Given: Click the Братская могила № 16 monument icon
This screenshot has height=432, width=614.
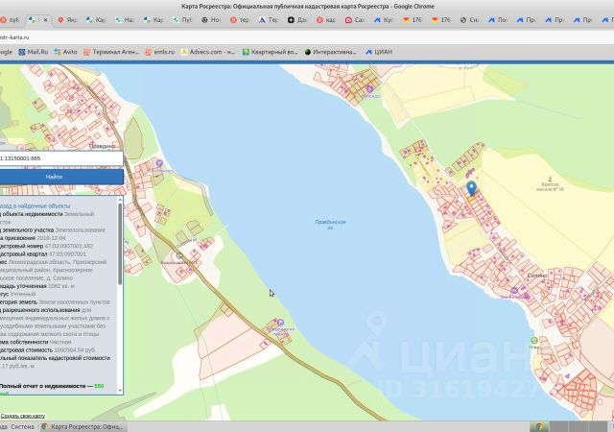Looking at the screenshot, I should point(550,179).
